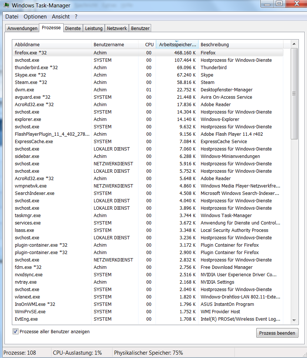Image resolution: width=307 pixels, height=358 pixels.
Task: Open the Optionen menu
Action: point(35,16)
